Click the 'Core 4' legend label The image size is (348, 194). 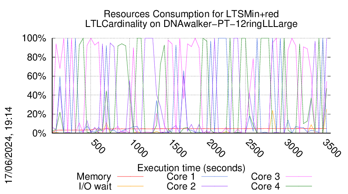265,186
